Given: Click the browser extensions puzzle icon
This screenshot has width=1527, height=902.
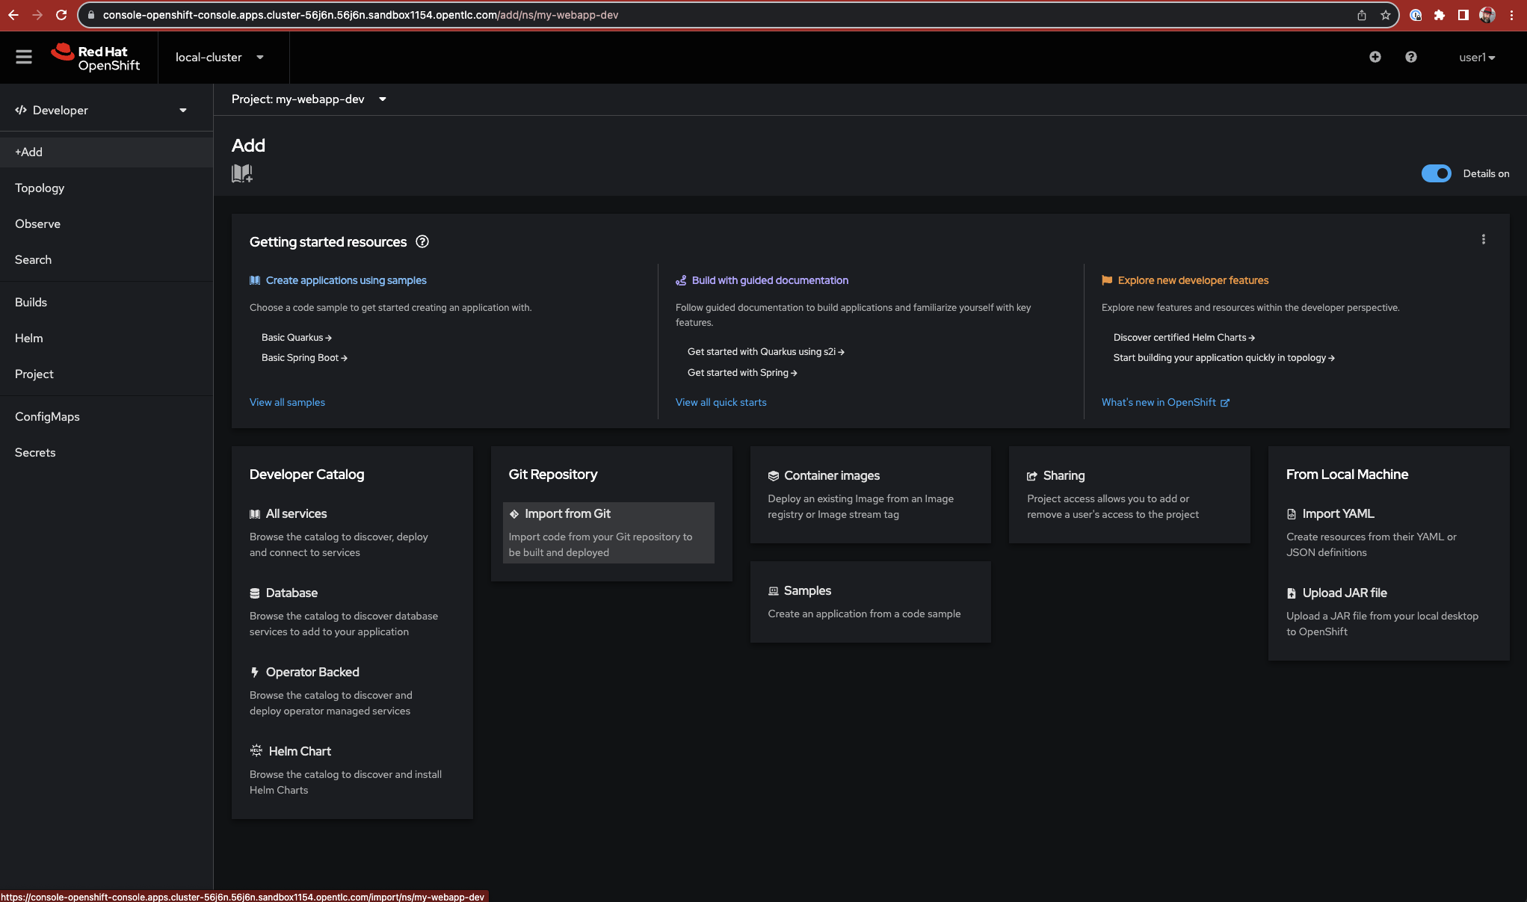Looking at the screenshot, I should [1439, 15].
